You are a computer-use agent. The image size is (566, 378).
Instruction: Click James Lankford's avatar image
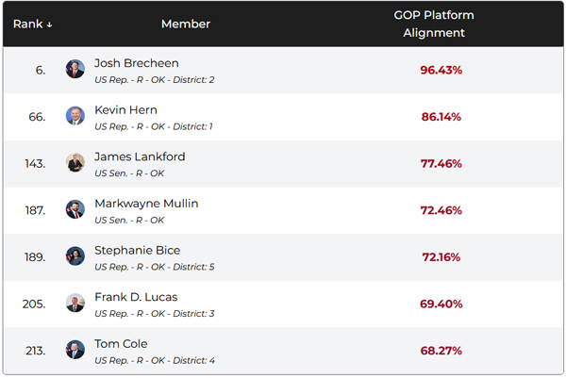[x=75, y=163]
